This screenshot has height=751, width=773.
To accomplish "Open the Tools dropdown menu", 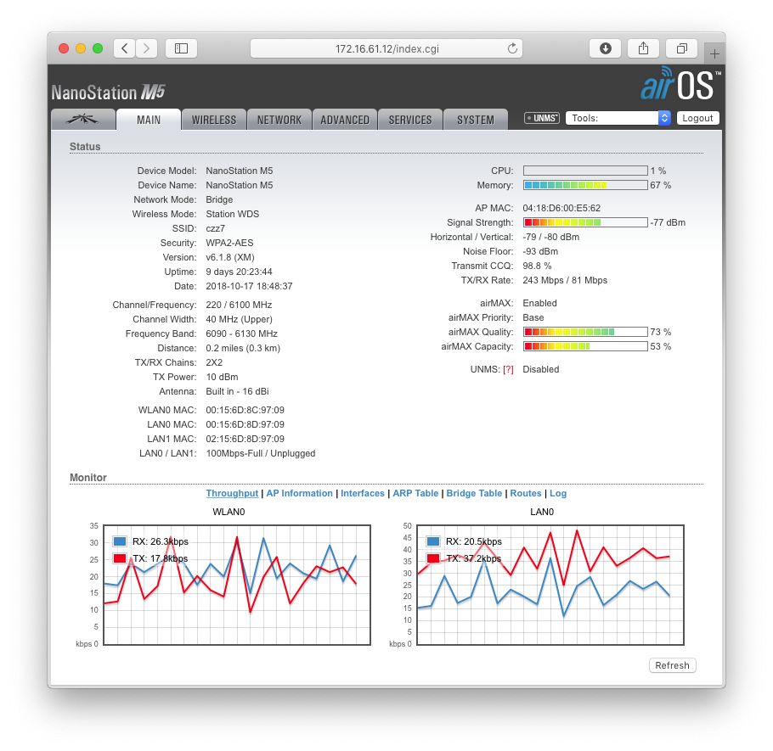I will click(618, 118).
